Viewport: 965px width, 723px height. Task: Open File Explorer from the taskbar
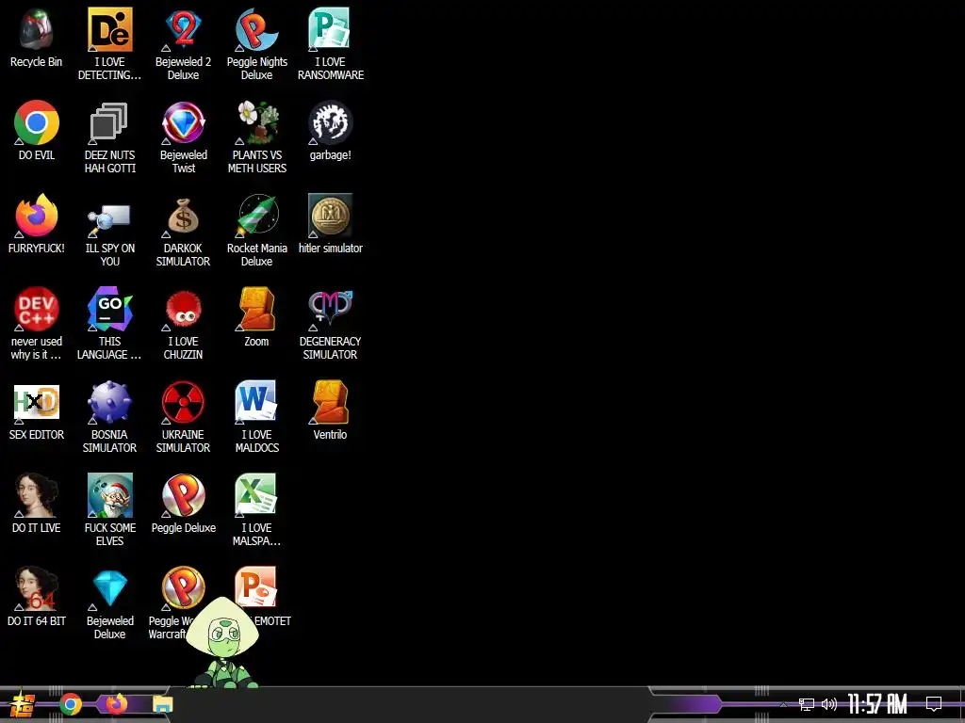163,704
